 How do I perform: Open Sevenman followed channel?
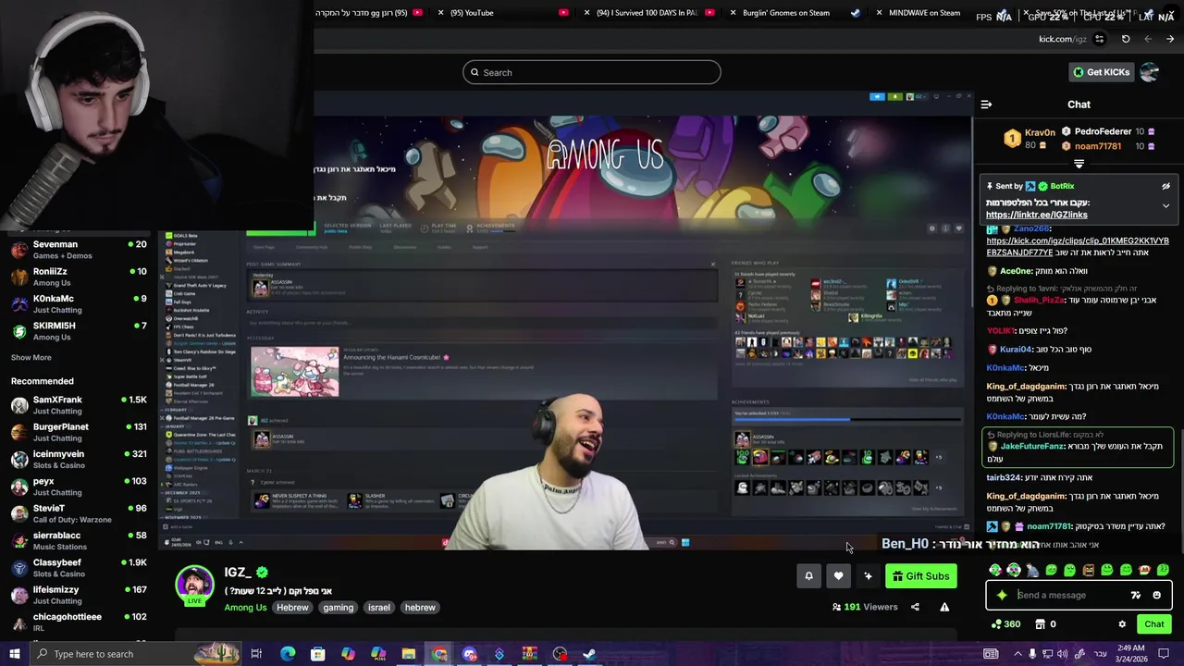click(79, 250)
